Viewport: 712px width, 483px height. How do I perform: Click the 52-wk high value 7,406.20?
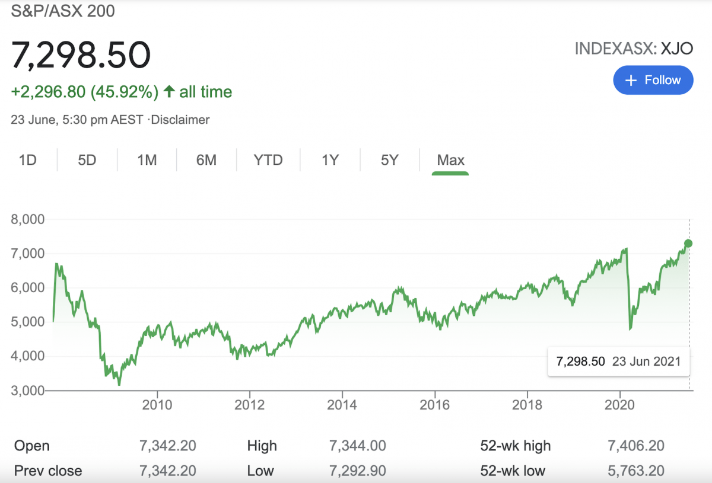636,446
